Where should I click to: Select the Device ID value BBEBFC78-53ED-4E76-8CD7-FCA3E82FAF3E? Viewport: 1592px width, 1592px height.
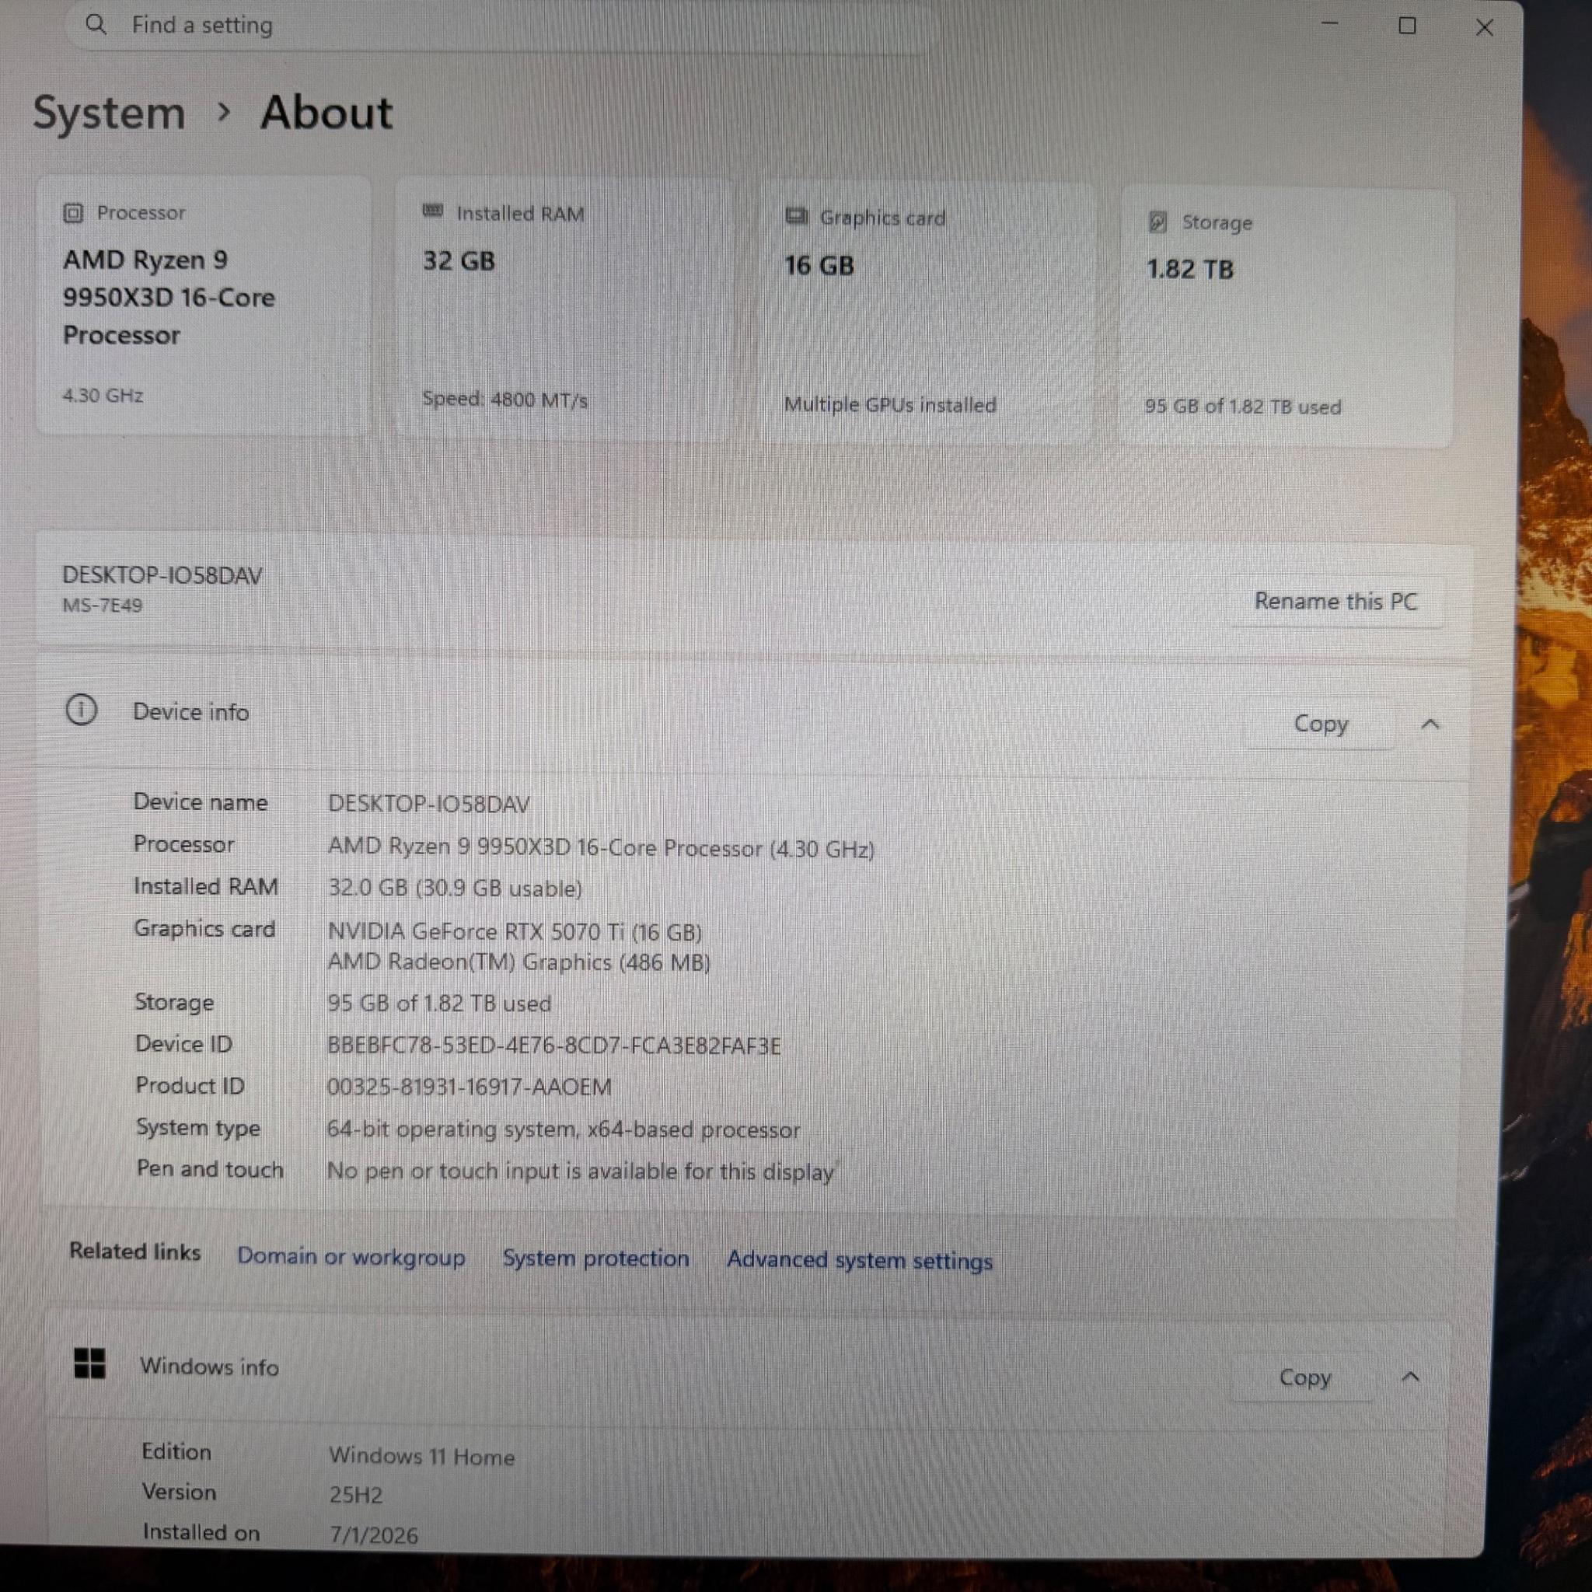point(553,1046)
